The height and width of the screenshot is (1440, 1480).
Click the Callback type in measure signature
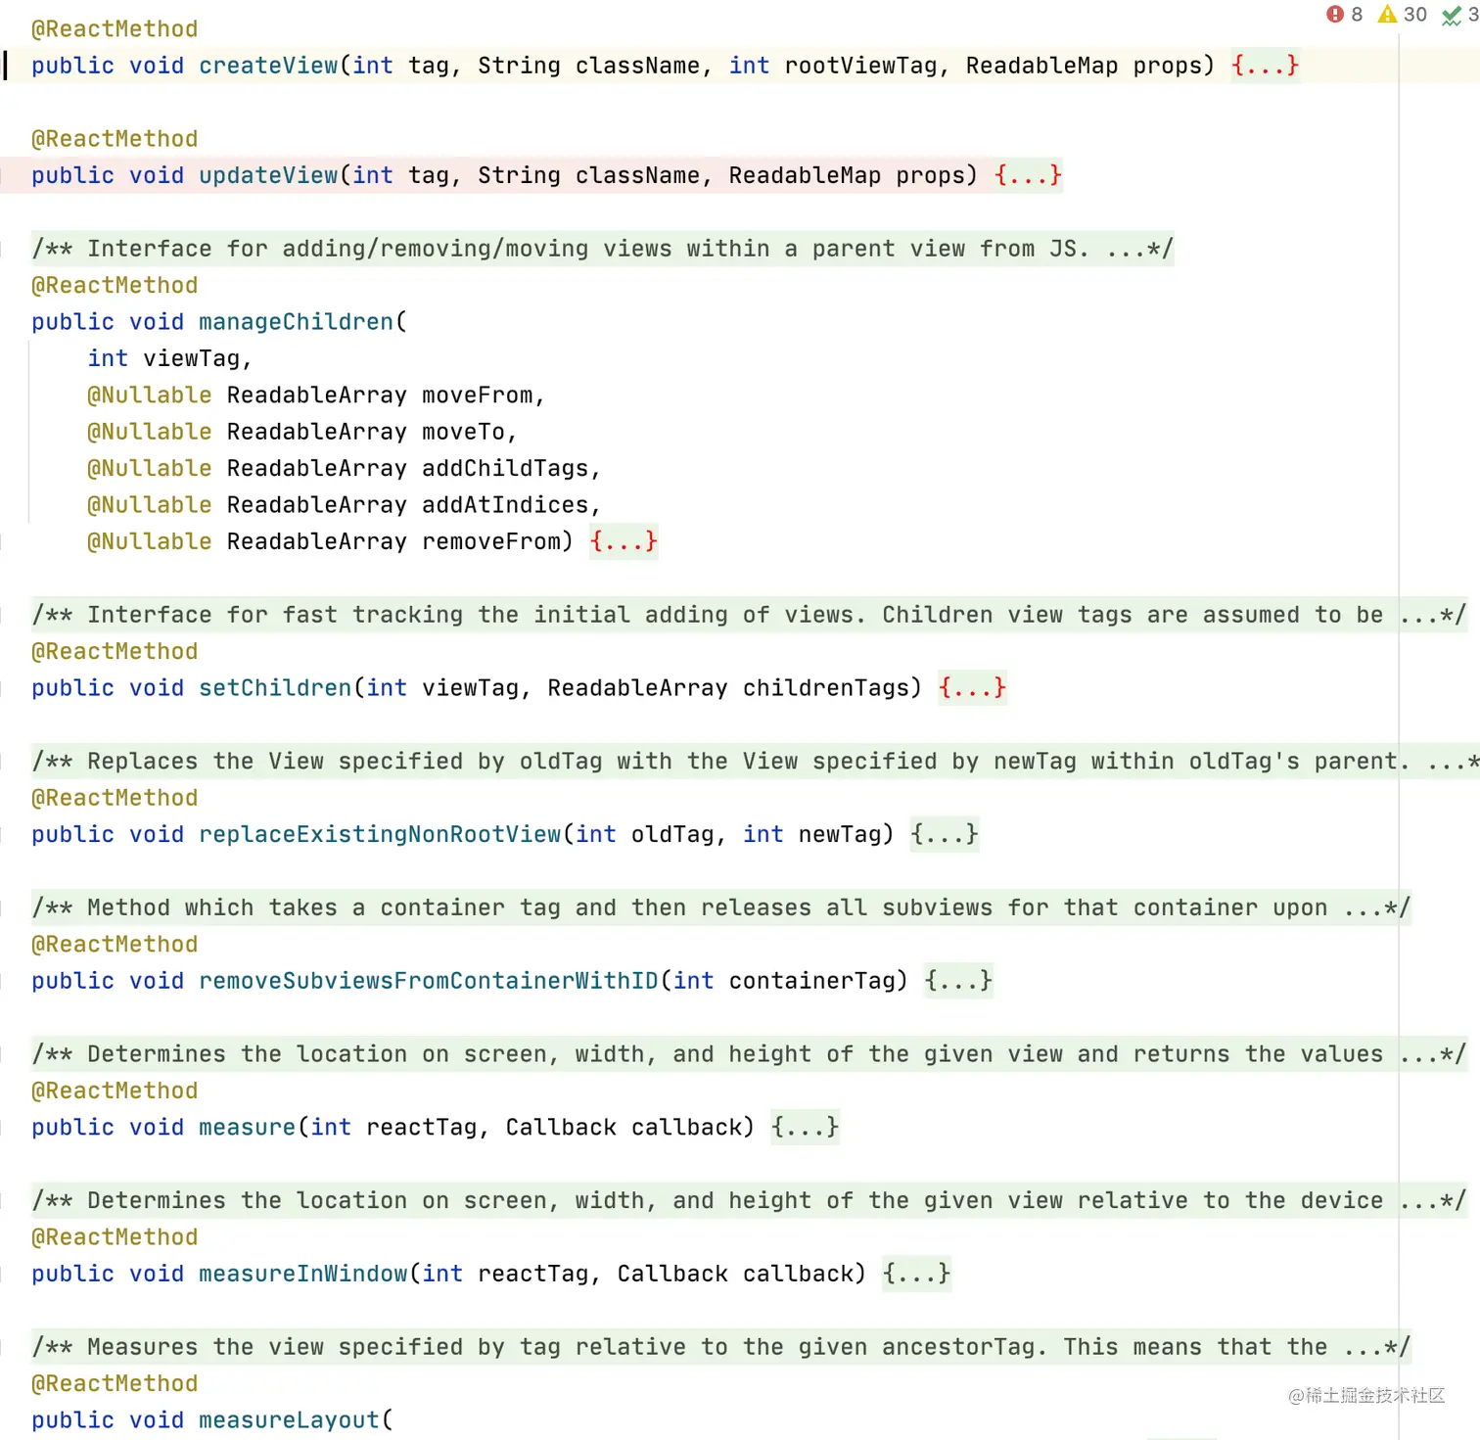pyautogui.click(x=561, y=1127)
